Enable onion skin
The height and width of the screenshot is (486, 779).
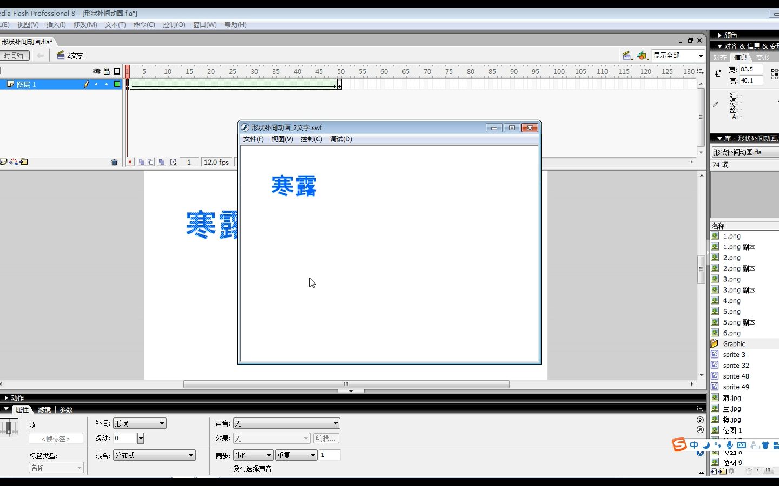pos(142,162)
